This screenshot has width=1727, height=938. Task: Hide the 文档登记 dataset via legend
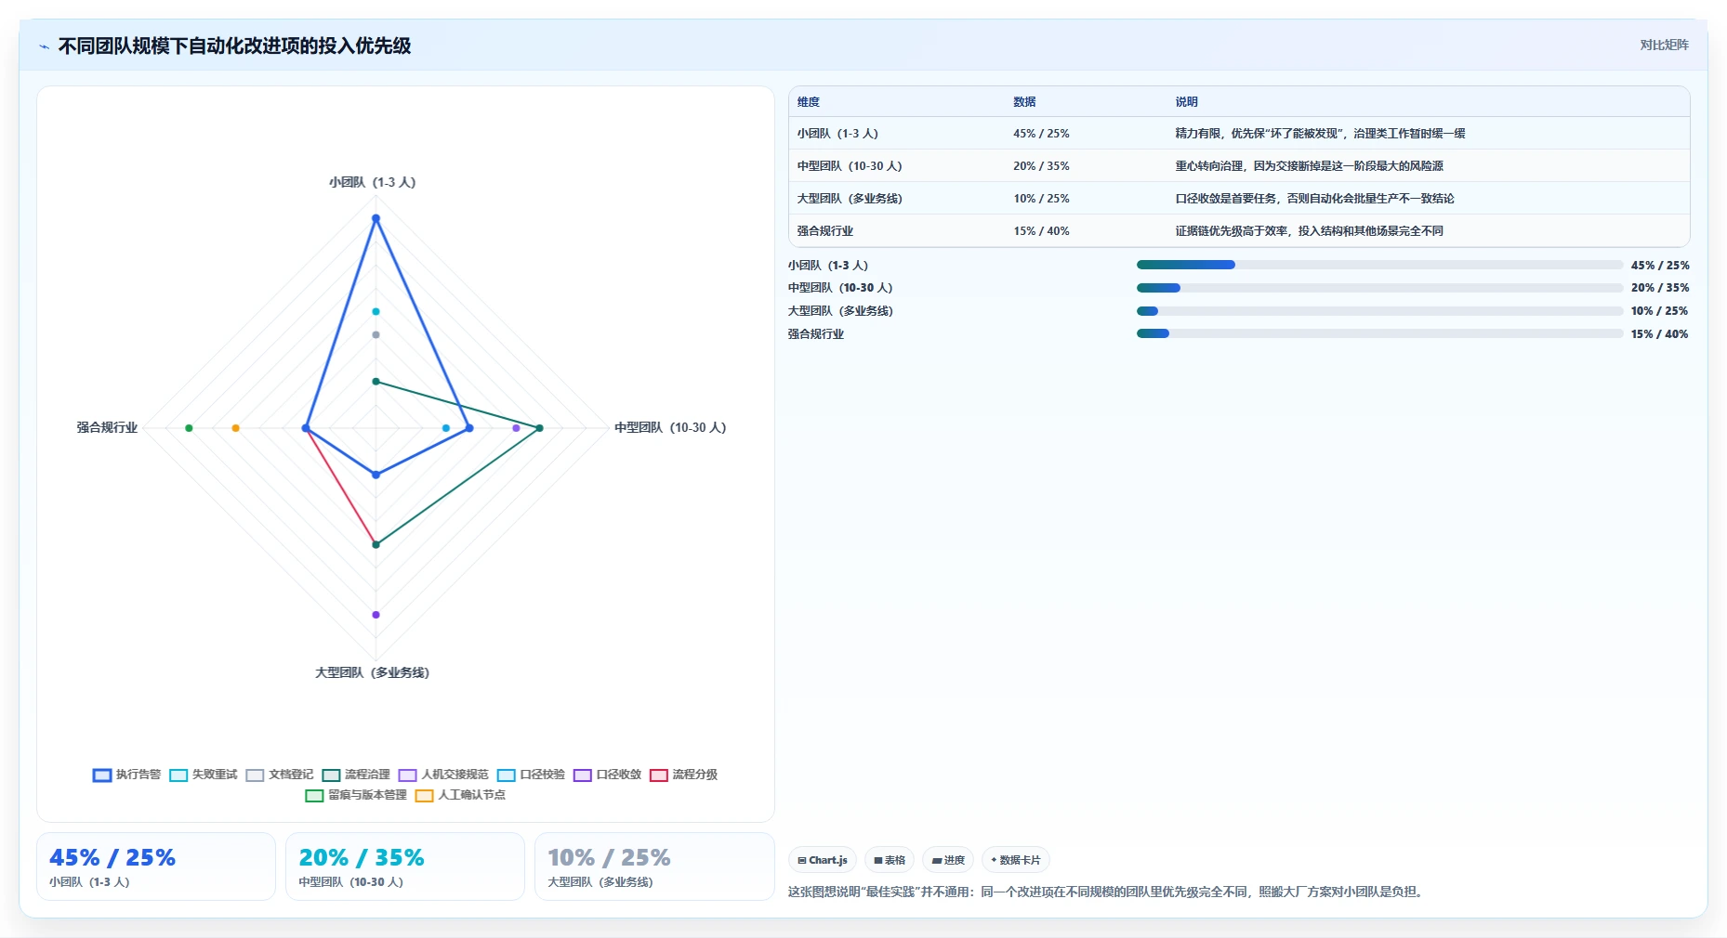(280, 775)
